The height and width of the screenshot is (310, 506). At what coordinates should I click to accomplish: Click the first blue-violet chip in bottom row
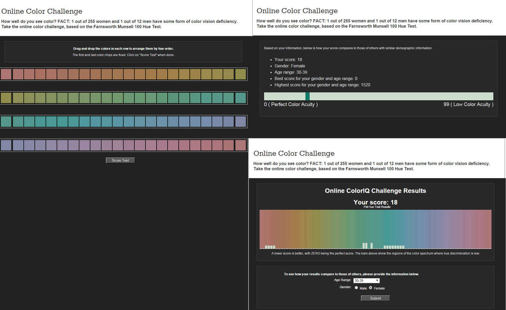pyautogui.click(x=6, y=145)
